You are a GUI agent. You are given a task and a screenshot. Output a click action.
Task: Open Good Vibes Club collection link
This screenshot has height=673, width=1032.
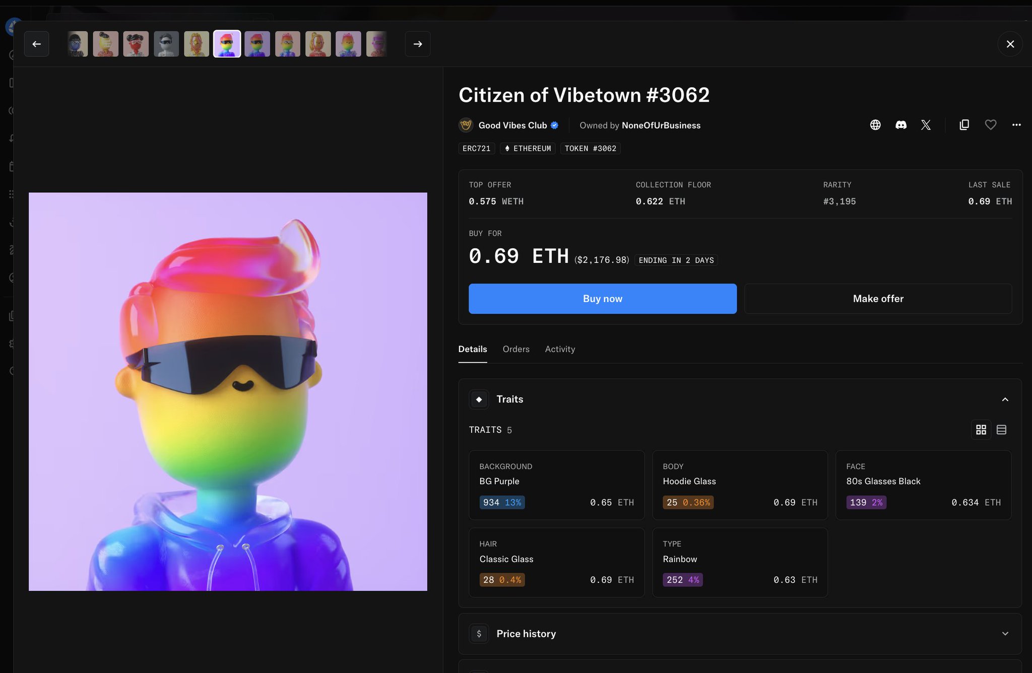(x=512, y=125)
